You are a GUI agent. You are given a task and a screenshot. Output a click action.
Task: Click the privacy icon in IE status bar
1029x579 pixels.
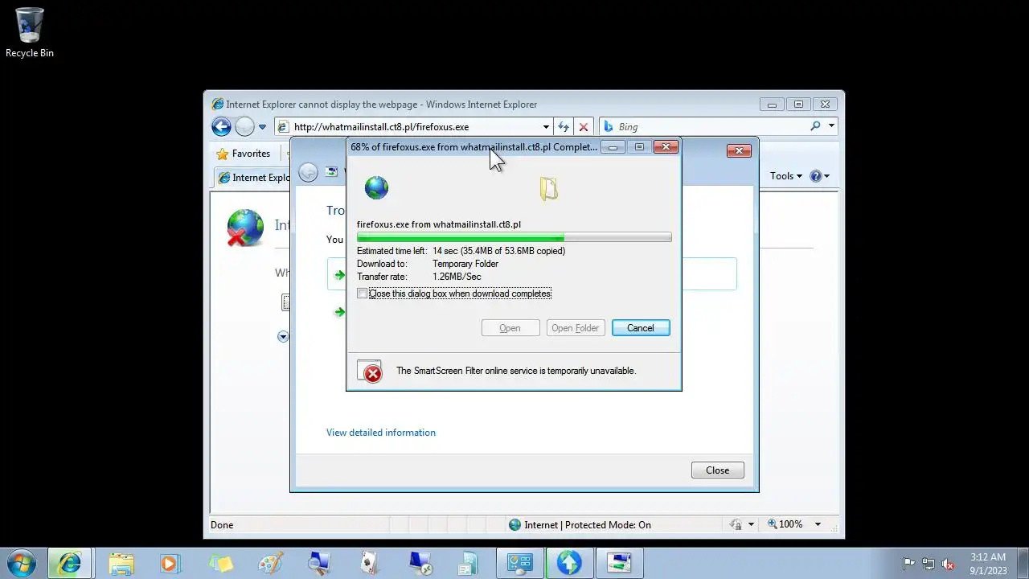point(735,524)
